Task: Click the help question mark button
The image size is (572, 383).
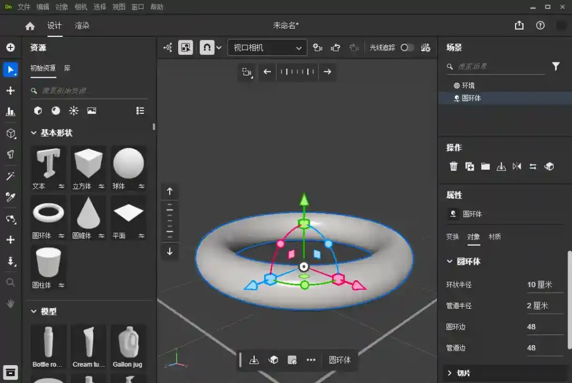Action: [x=540, y=25]
